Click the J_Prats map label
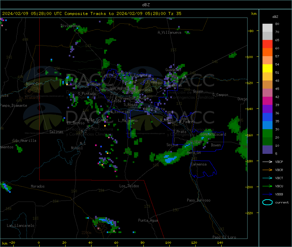Image resolution: width=292 pixels, height=247 pixels. point(180,132)
